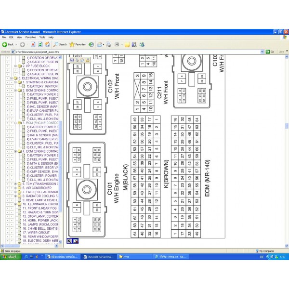Click the Error on page warning icon
Viewport: 289px width, 289px height.
2,251
